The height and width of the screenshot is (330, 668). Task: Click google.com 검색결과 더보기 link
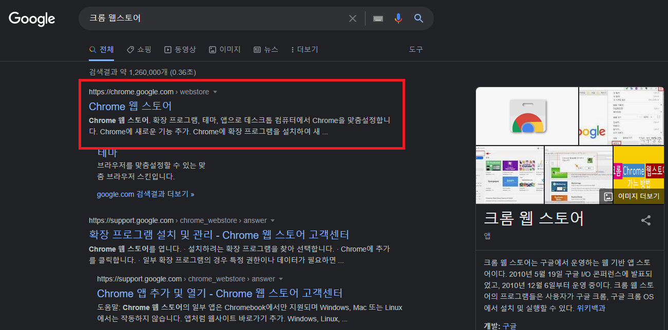point(146,194)
